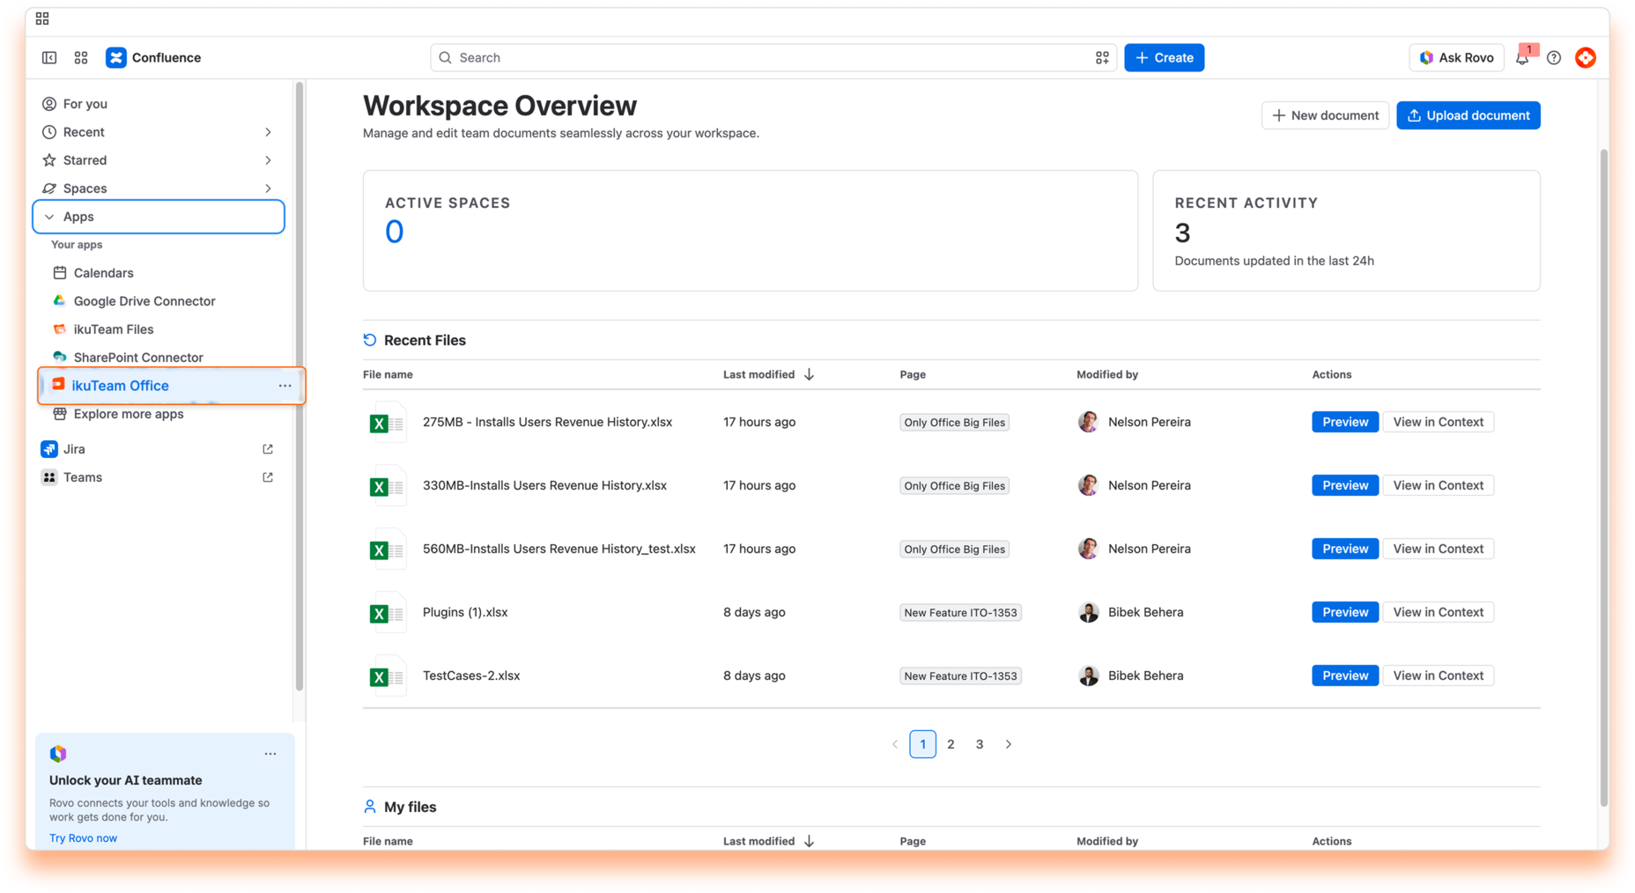Sort My files by Last modified arrow

(809, 841)
